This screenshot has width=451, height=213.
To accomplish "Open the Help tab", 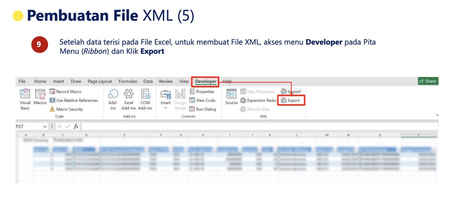I will tap(227, 81).
